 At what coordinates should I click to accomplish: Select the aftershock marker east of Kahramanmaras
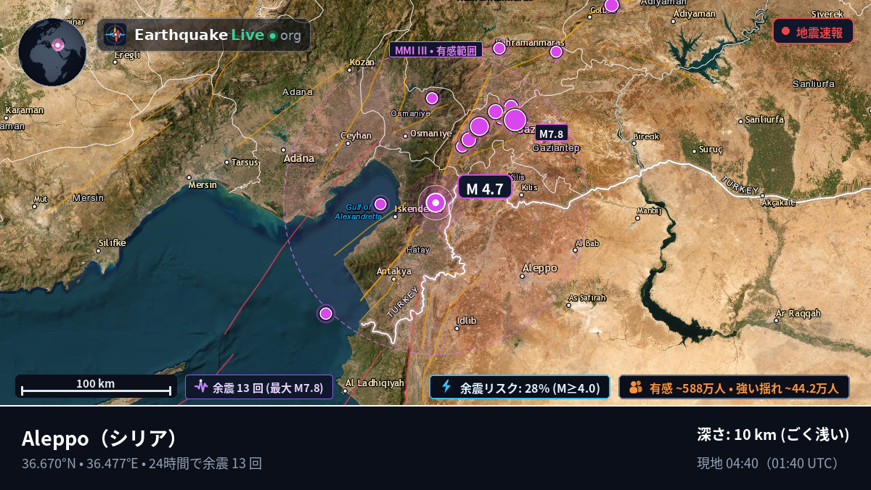556,52
